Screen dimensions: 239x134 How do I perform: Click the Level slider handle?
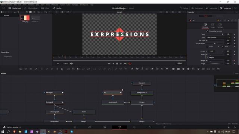coord(223,34)
